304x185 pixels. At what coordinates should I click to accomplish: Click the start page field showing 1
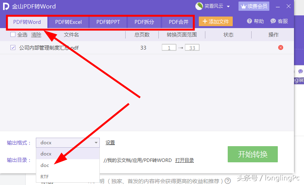tap(169, 48)
